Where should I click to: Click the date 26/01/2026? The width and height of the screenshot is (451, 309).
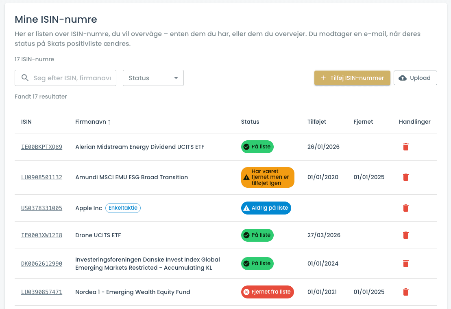pyautogui.click(x=323, y=147)
